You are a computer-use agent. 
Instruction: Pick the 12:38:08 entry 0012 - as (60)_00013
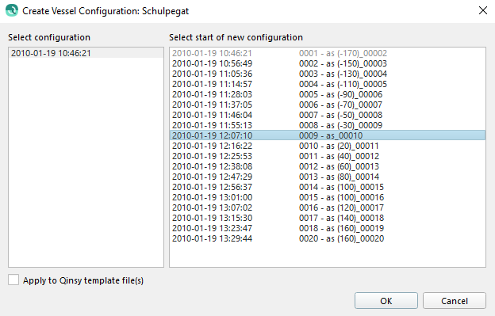coord(328,166)
